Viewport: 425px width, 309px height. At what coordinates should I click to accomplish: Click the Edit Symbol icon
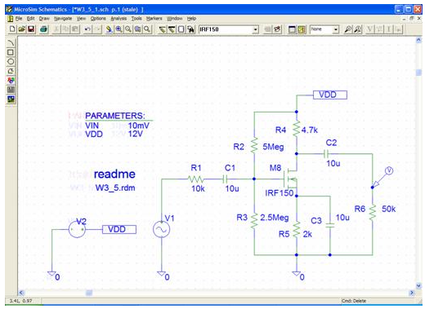[x=277, y=29]
